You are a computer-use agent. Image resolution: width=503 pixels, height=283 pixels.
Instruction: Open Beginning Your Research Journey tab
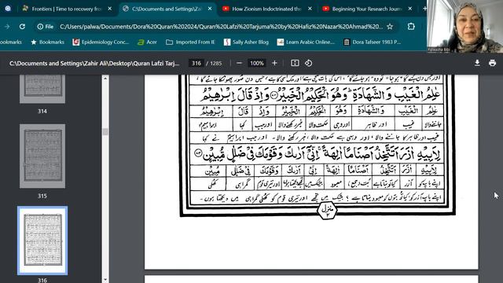[x=366, y=9]
